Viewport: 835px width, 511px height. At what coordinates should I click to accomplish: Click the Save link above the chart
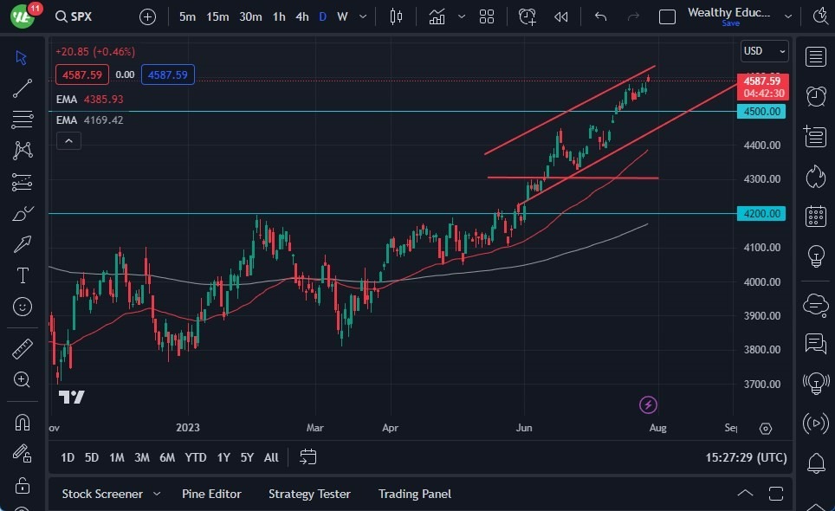732,24
